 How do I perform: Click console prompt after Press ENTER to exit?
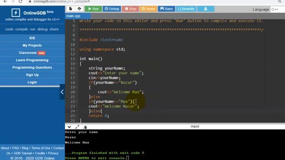click(128, 158)
